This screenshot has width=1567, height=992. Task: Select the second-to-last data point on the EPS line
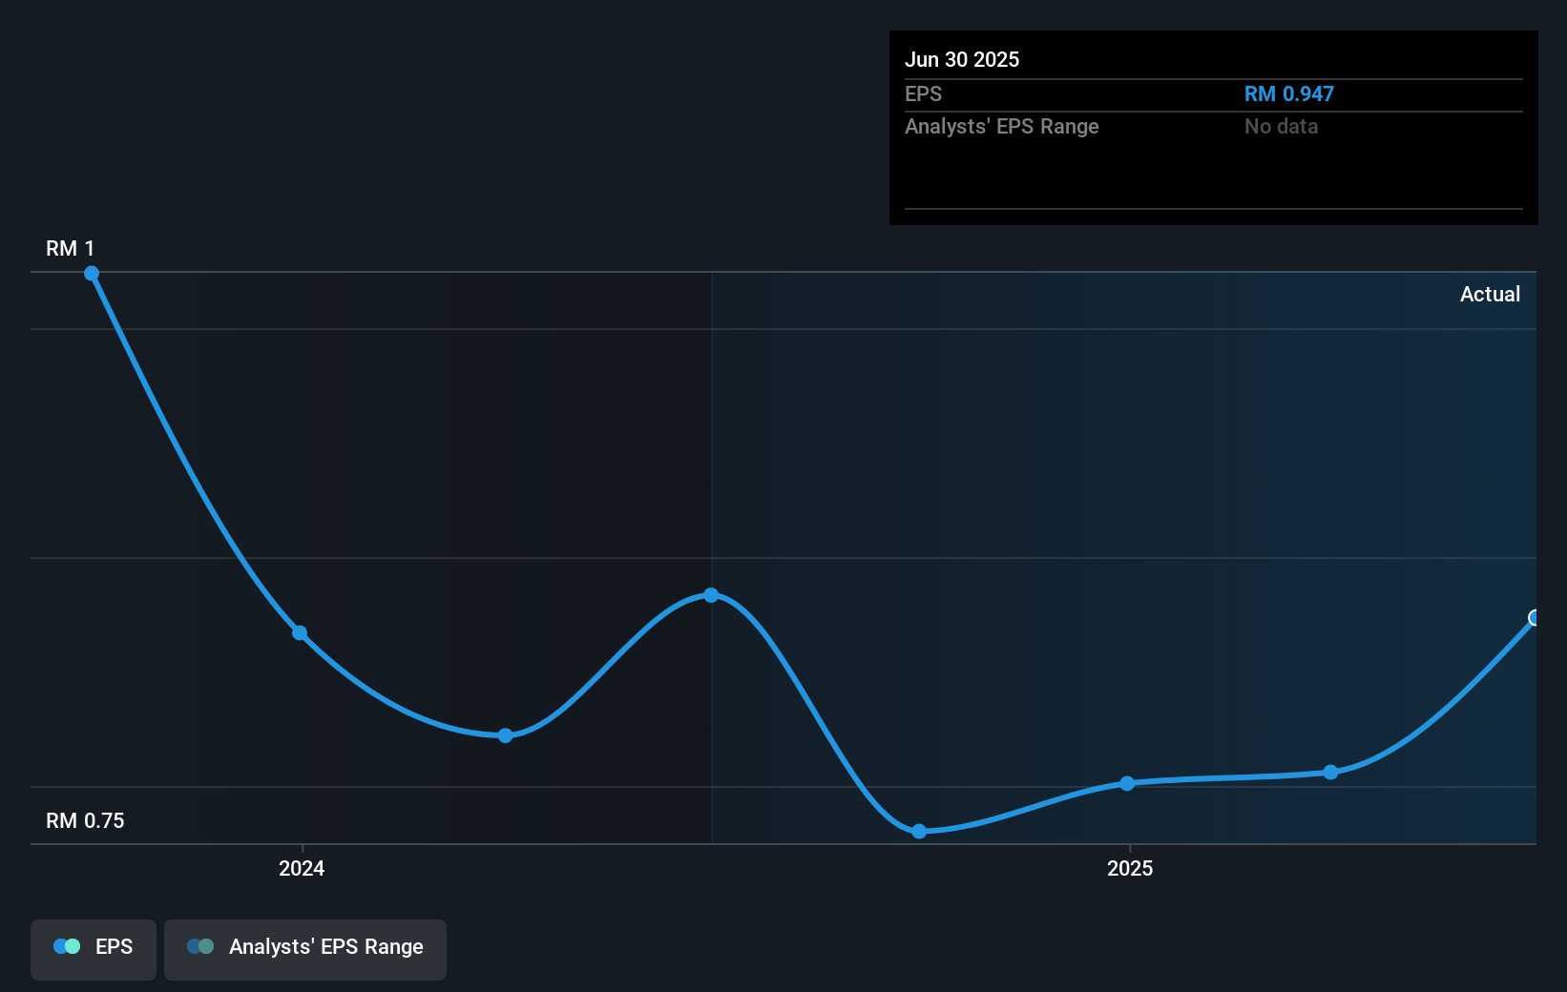click(1331, 773)
